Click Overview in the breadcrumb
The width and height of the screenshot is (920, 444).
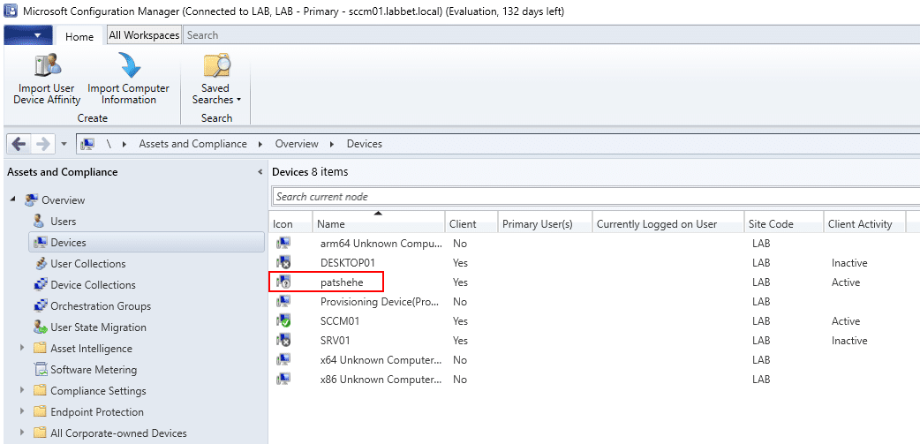[x=297, y=144]
